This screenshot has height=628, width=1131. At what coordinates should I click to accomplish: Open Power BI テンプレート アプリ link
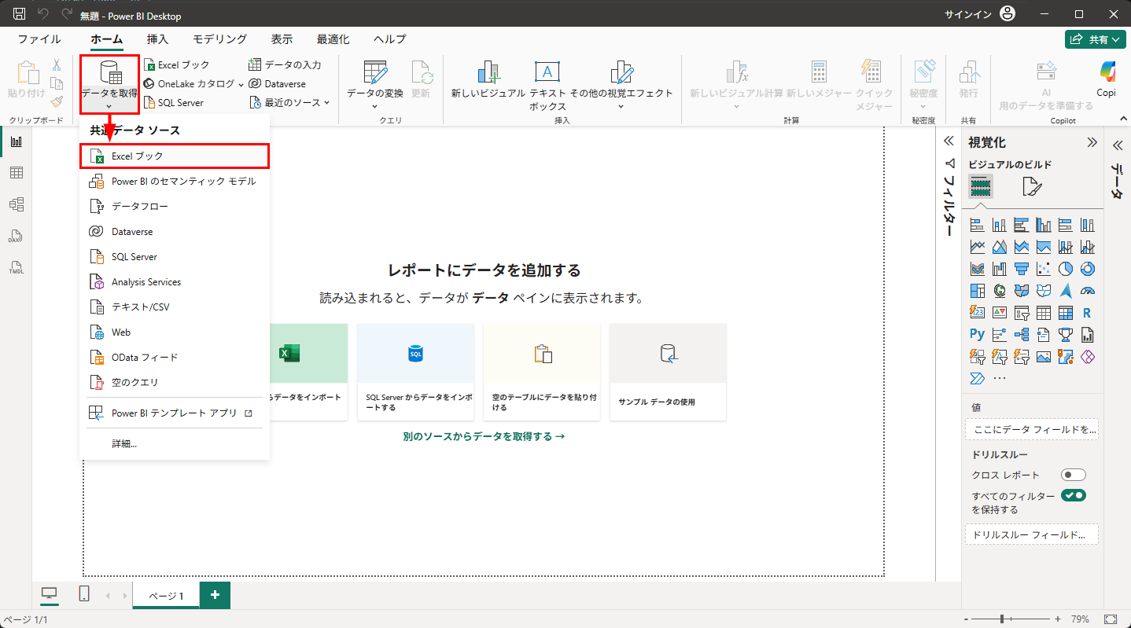pyautogui.click(x=175, y=413)
